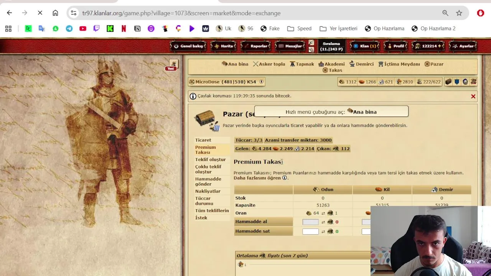Viewport: 491px width, 276px height.
Task: Open the 'Raporlar' reports menu
Action: coord(255,46)
